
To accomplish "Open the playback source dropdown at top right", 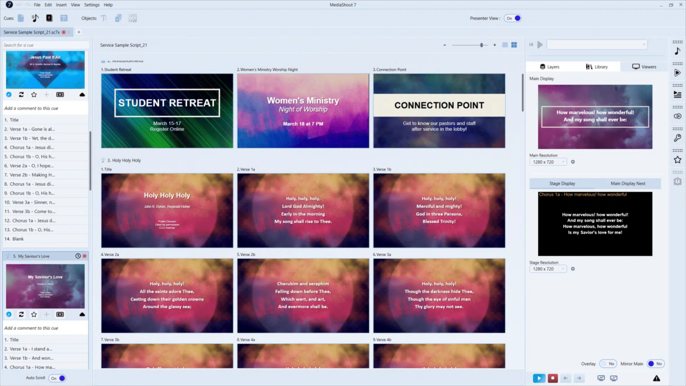I will [644, 44].
